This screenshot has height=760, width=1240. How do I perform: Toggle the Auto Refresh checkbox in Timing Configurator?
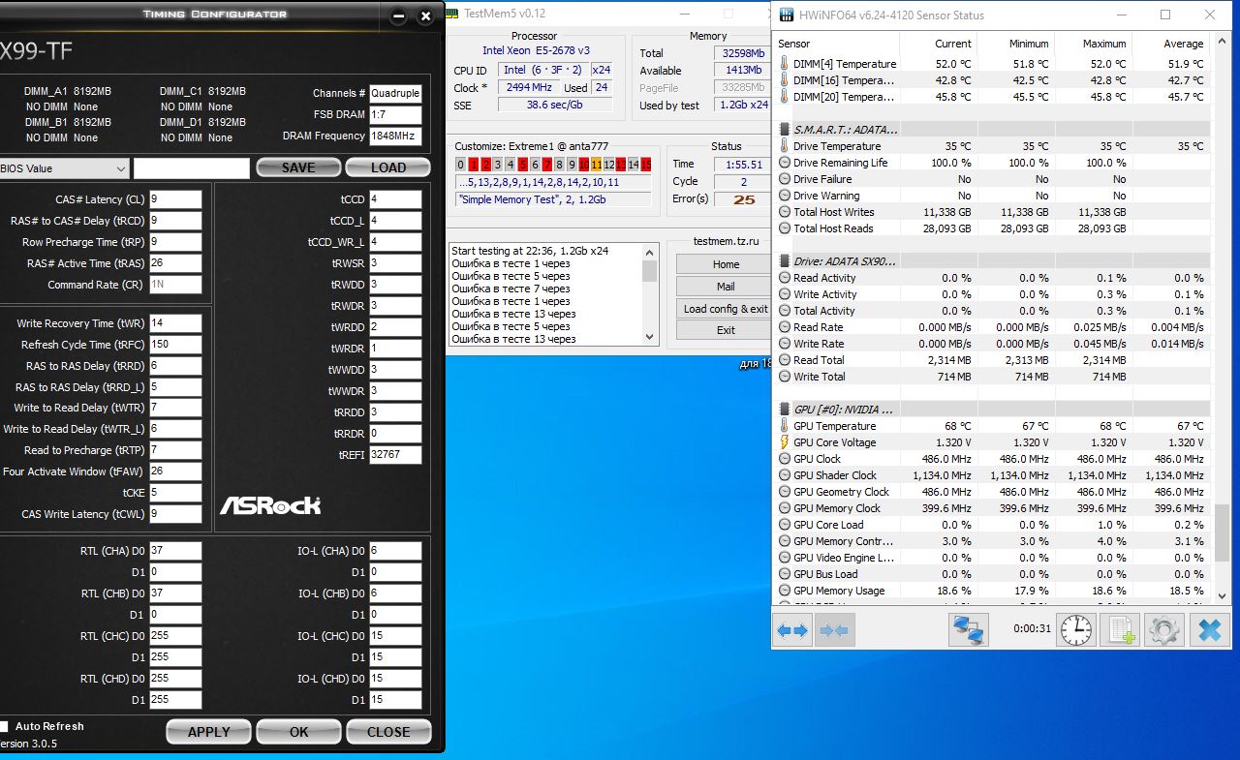(x=5, y=726)
